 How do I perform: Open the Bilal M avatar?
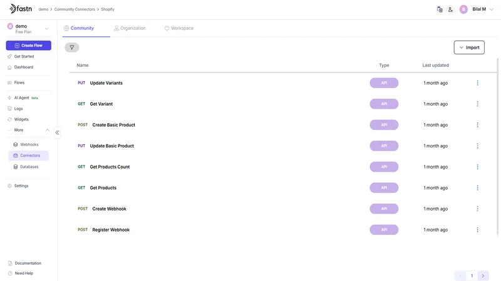click(463, 9)
